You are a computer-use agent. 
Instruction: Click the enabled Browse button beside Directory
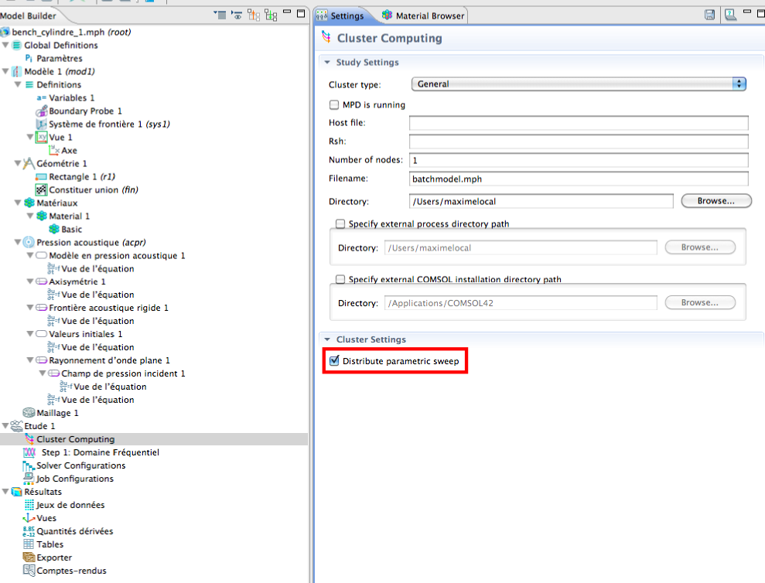(x=716, y=201)
